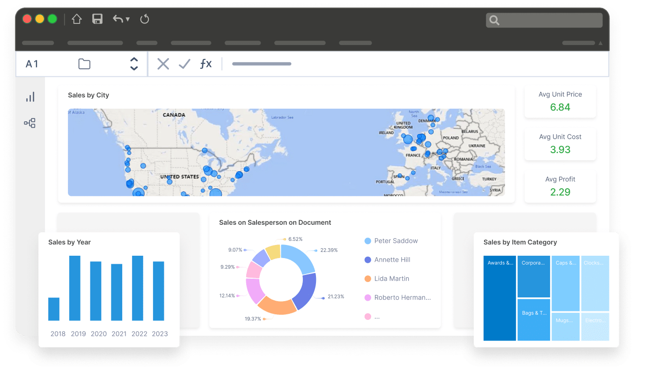
Task: Click the Caps & ... treemap tile
Action: point(565,283)
